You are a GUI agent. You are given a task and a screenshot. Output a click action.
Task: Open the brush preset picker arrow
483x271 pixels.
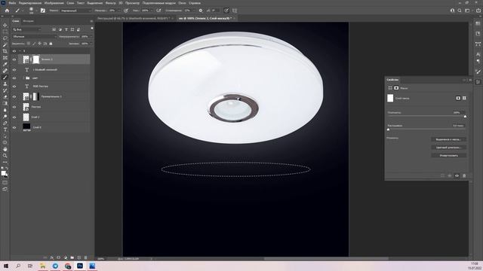pos(37,11)
